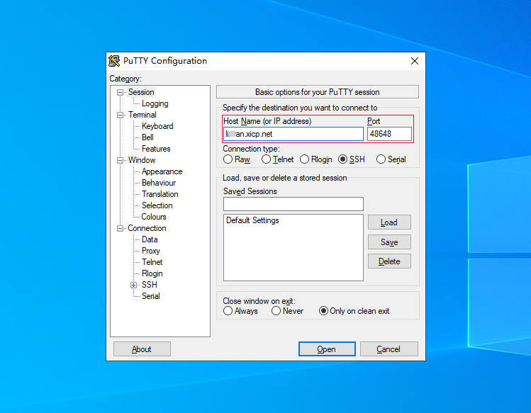Close the PuTTY Configuration dialog
This screenshot has width=531, height=413.
415,61
